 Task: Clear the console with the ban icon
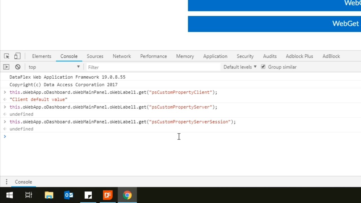[x=18, y=67]
